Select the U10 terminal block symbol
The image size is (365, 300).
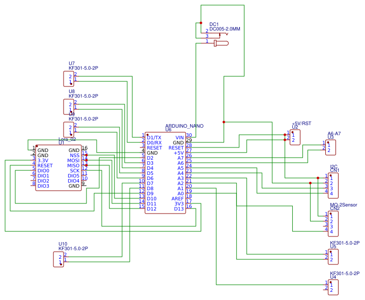pyautogui.click(x=58, y=259)
